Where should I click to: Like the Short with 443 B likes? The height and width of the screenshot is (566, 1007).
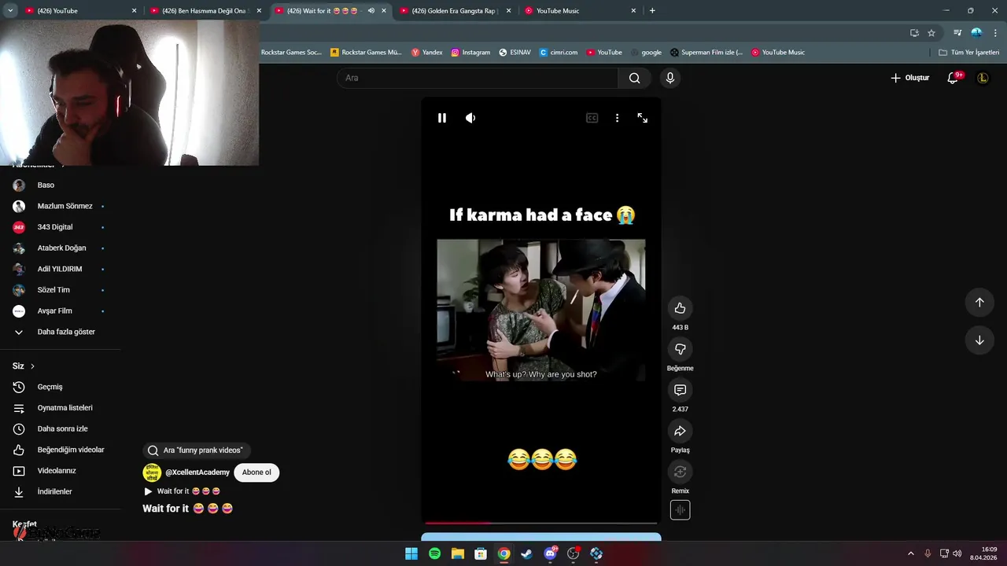click(680, 308)
